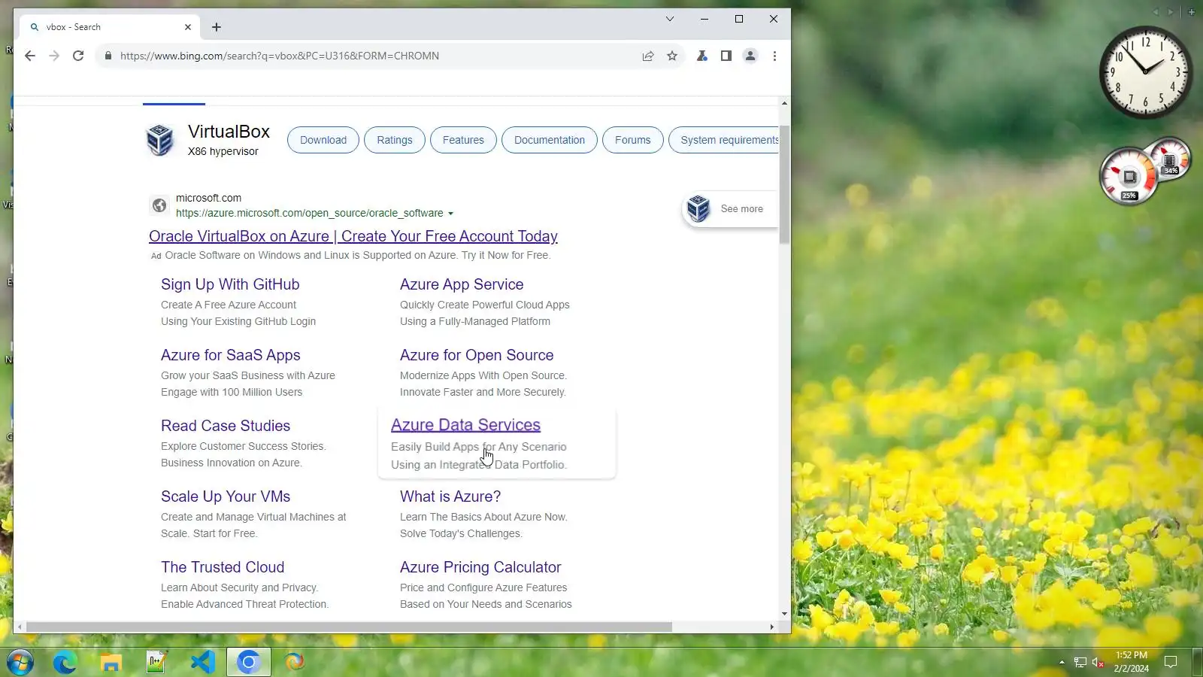Screen dimensions: 1203x677
Task: Click the next gadgets page arrow
Action: click(1170, 12)
